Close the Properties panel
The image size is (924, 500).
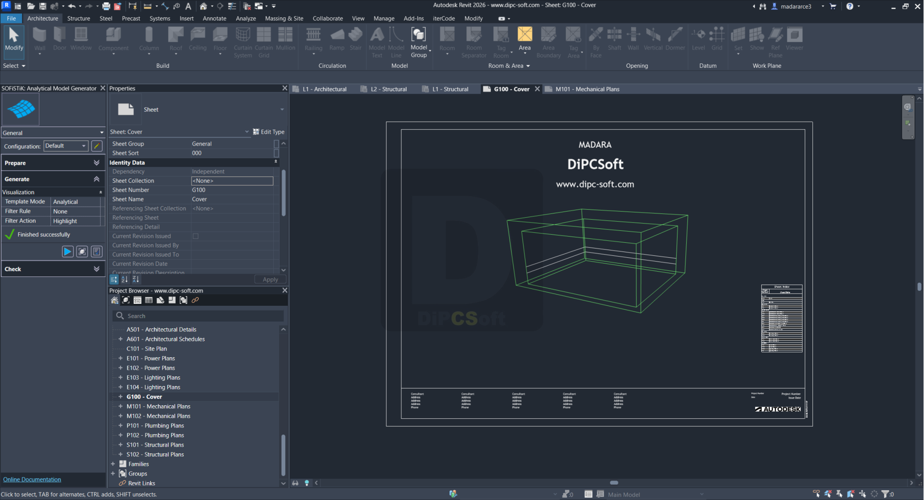(x=284, y=88)
